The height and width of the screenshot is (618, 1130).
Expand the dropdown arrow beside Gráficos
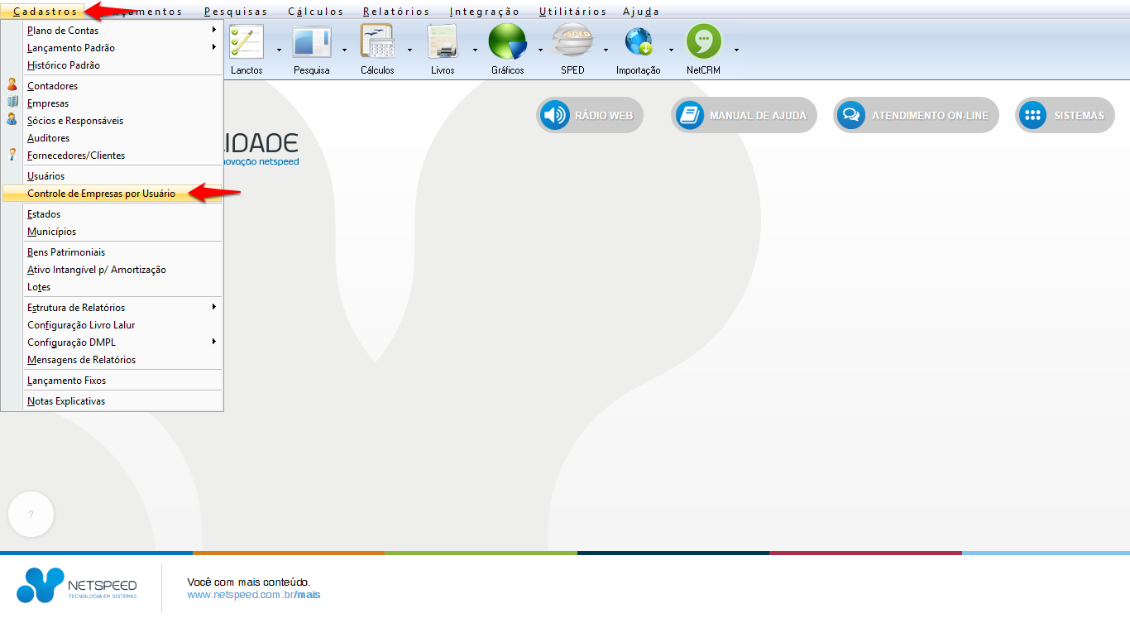[x=540, y=50]
